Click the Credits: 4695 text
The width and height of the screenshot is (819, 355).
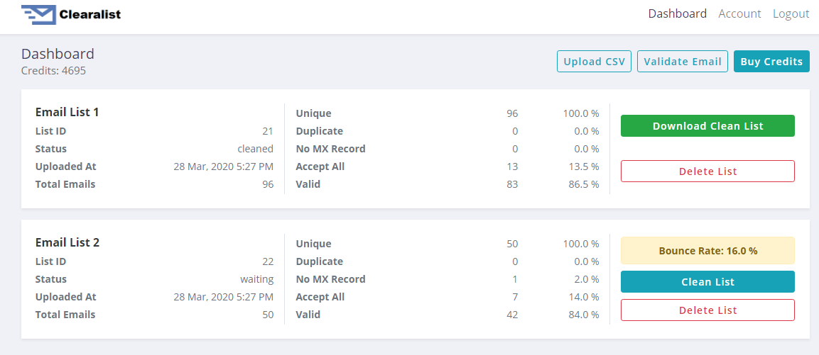(x=53, y=70)
